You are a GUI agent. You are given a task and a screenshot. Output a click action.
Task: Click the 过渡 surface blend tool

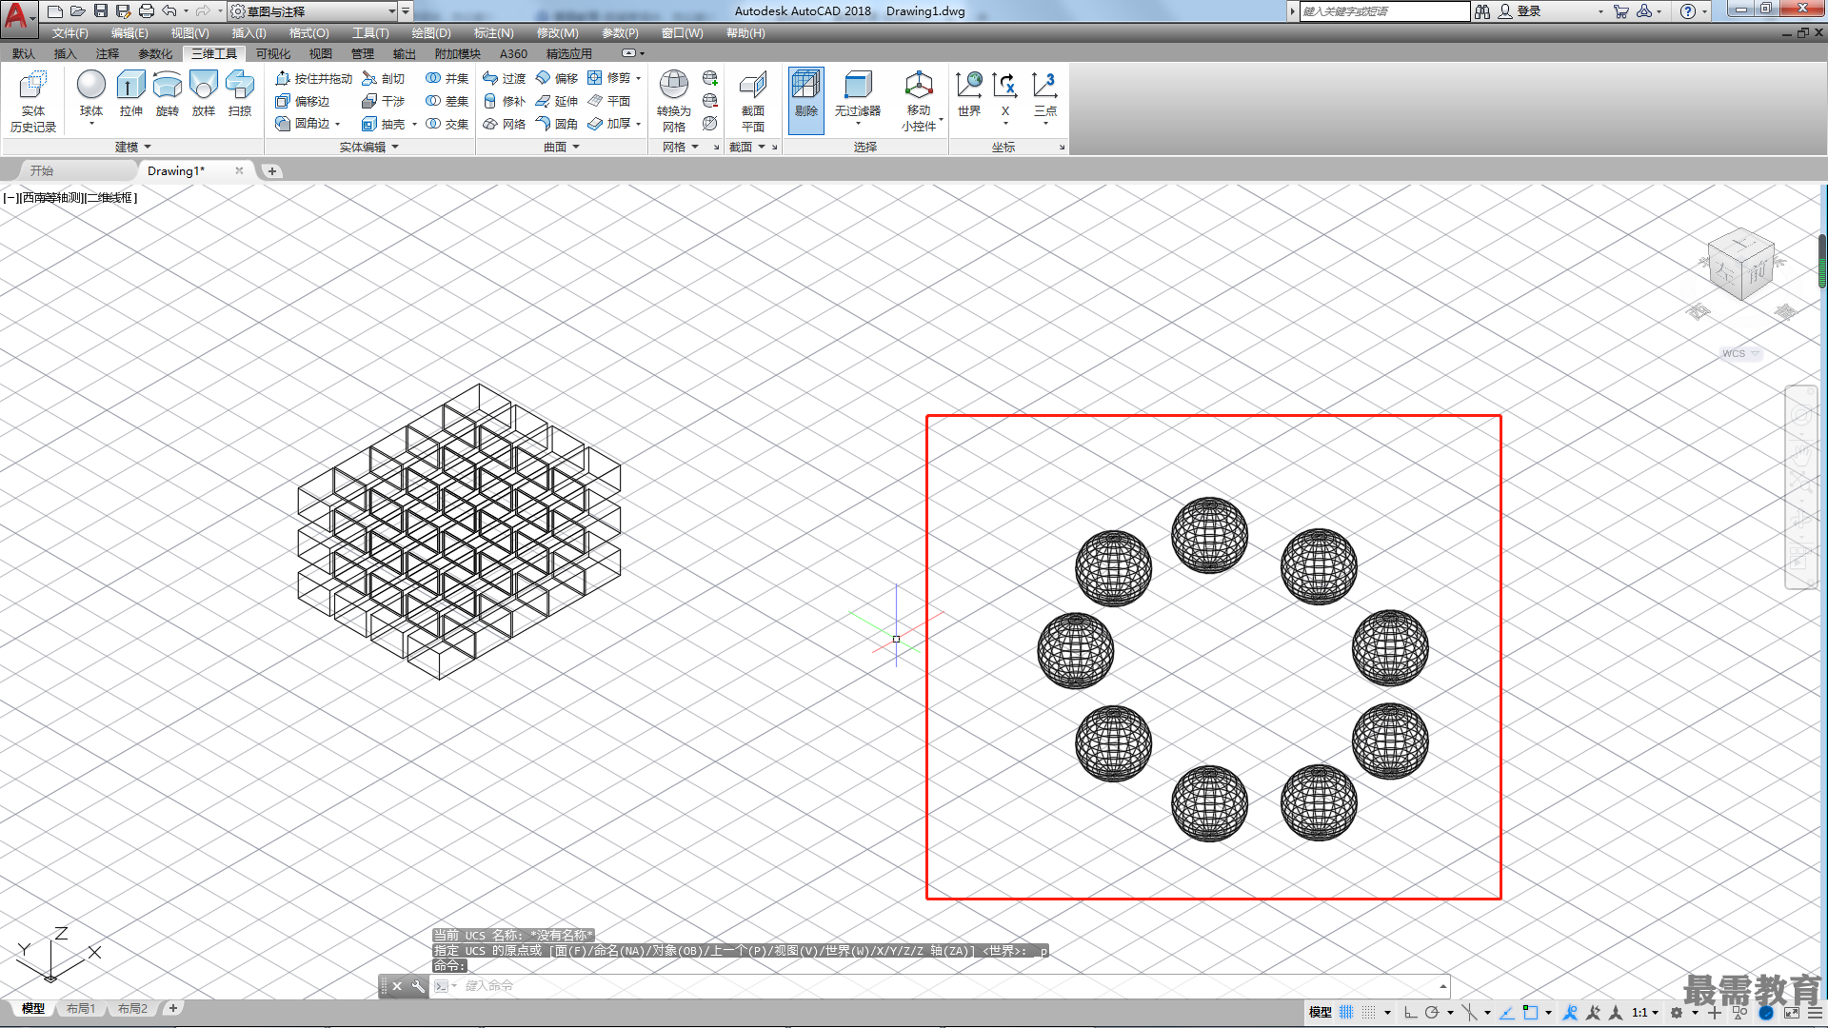pos(504,78)
